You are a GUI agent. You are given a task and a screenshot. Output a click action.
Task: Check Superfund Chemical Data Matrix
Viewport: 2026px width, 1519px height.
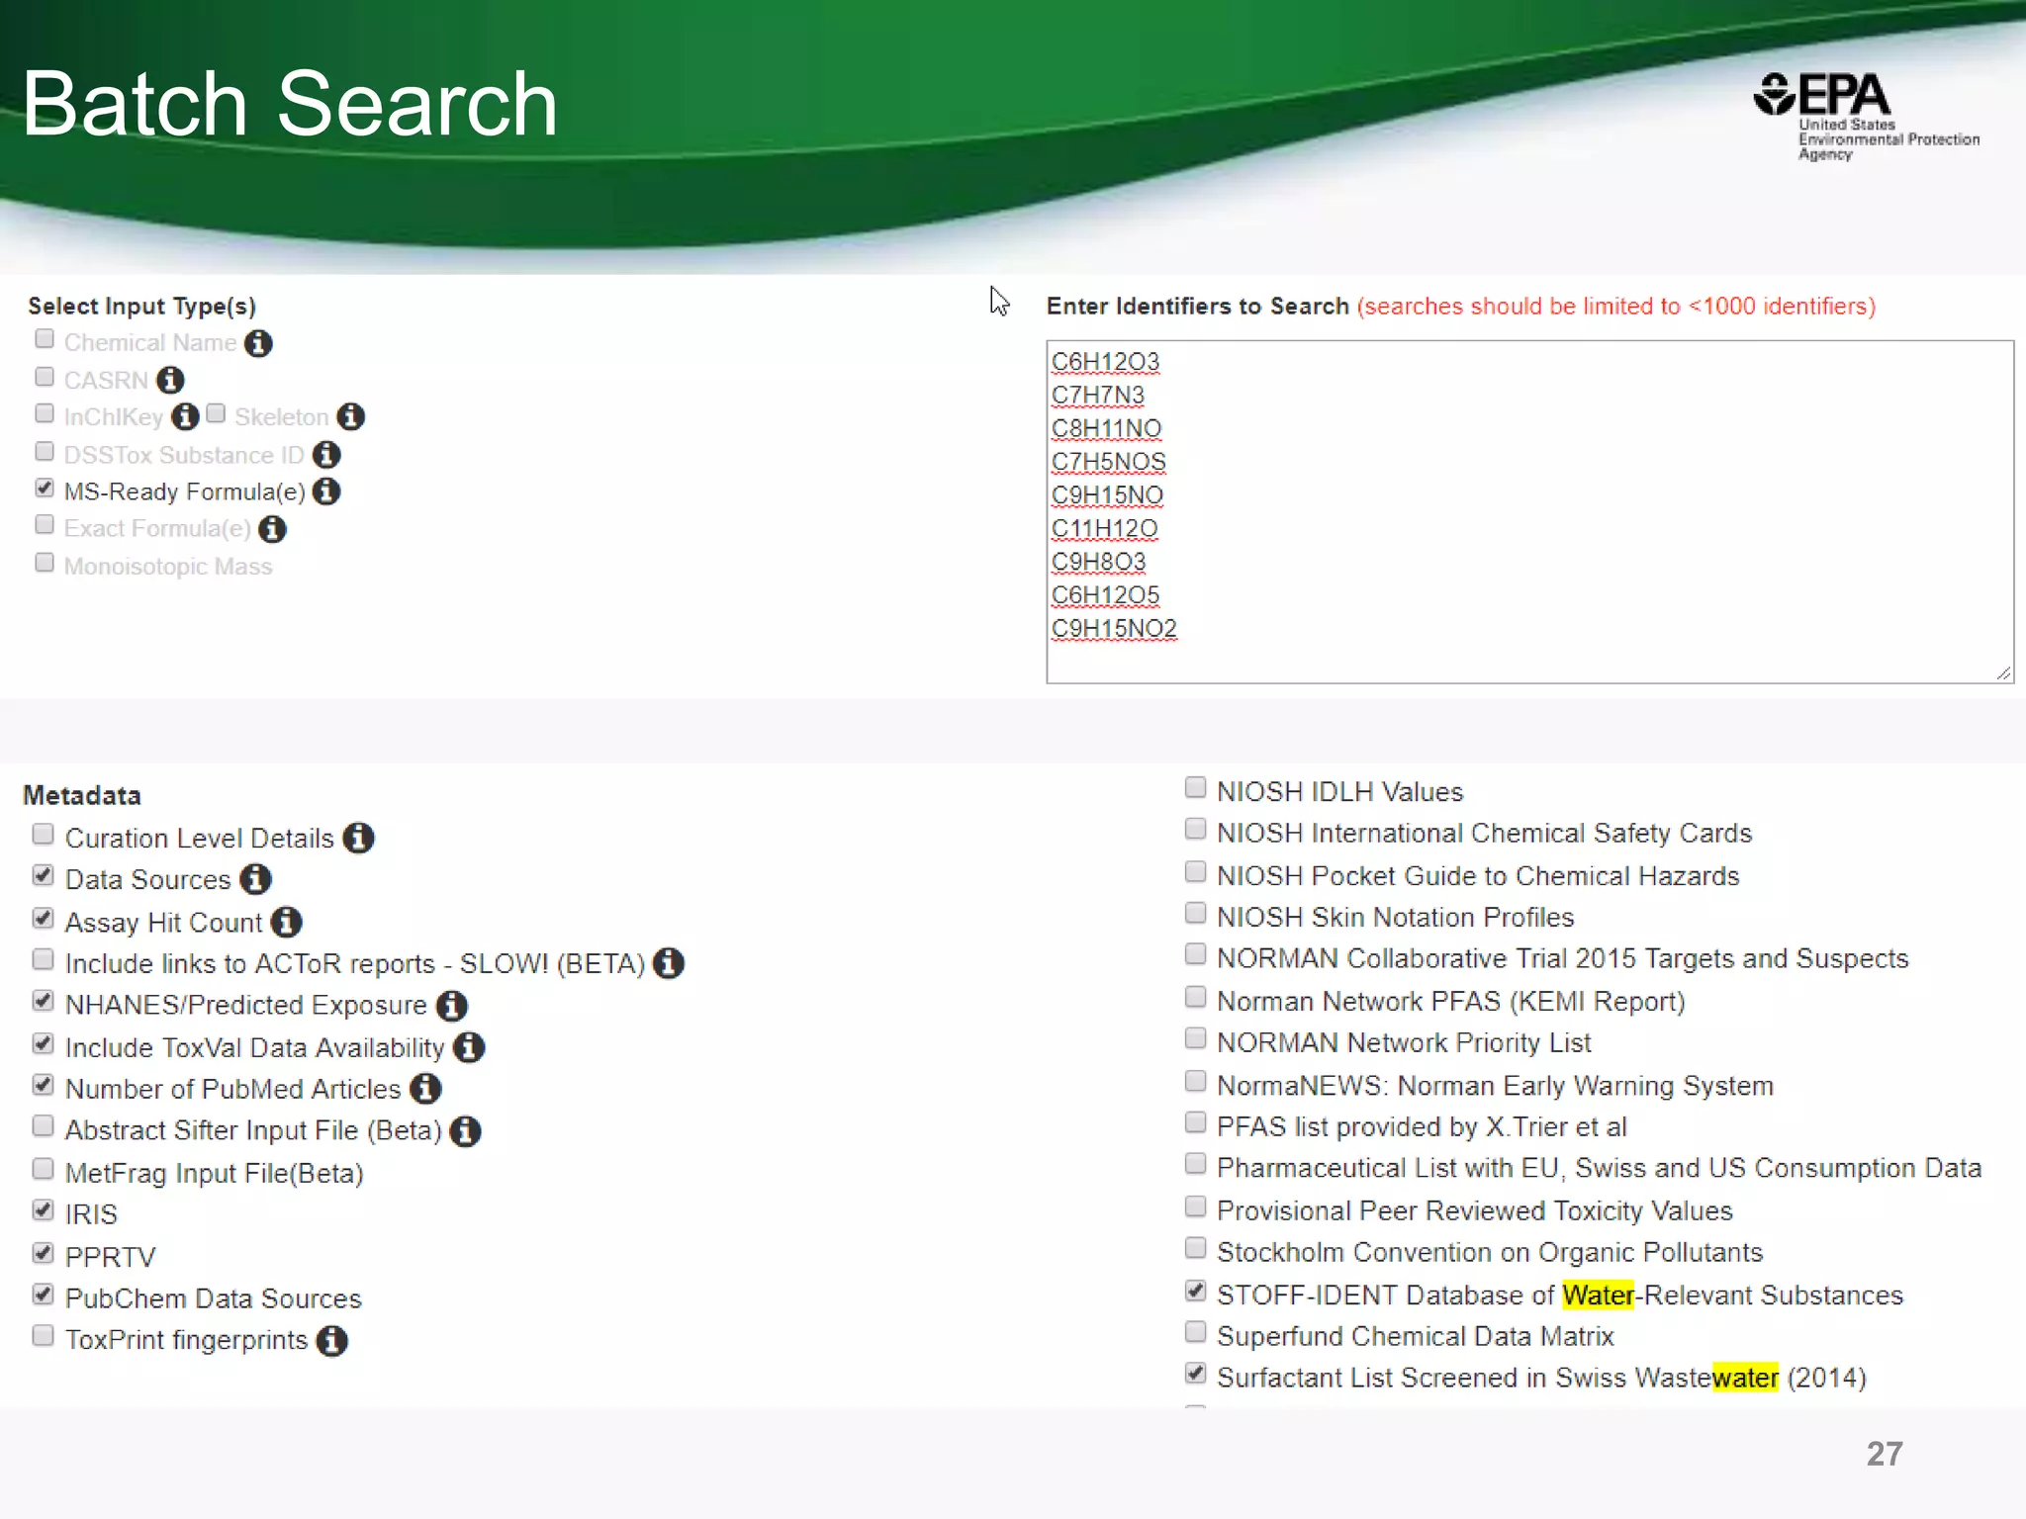[x=1196, y=1333]
